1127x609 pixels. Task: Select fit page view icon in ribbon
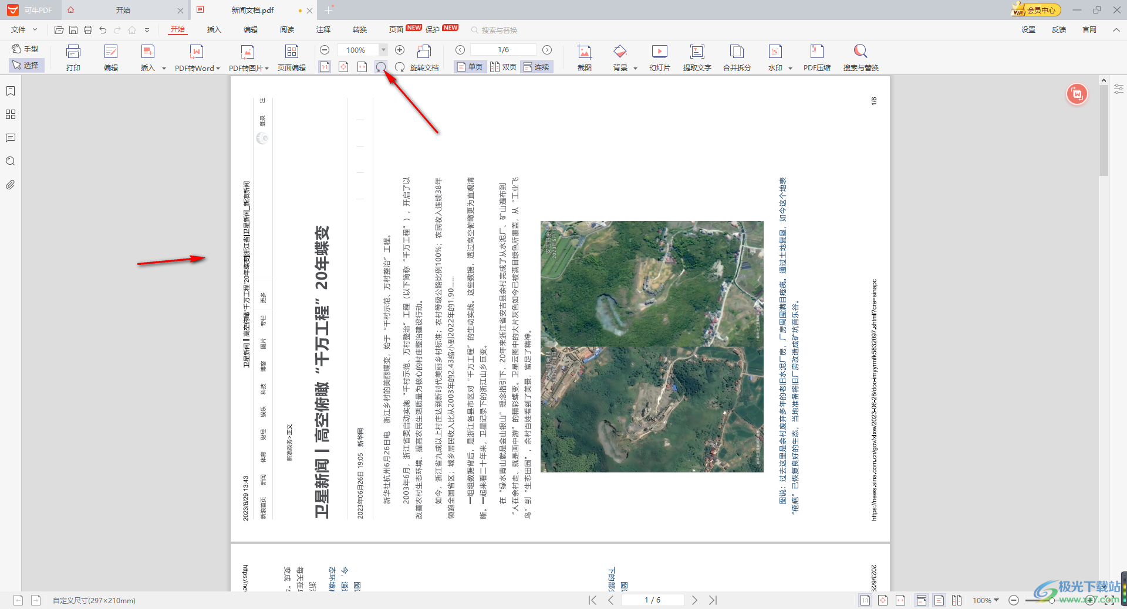pos(343,67)
